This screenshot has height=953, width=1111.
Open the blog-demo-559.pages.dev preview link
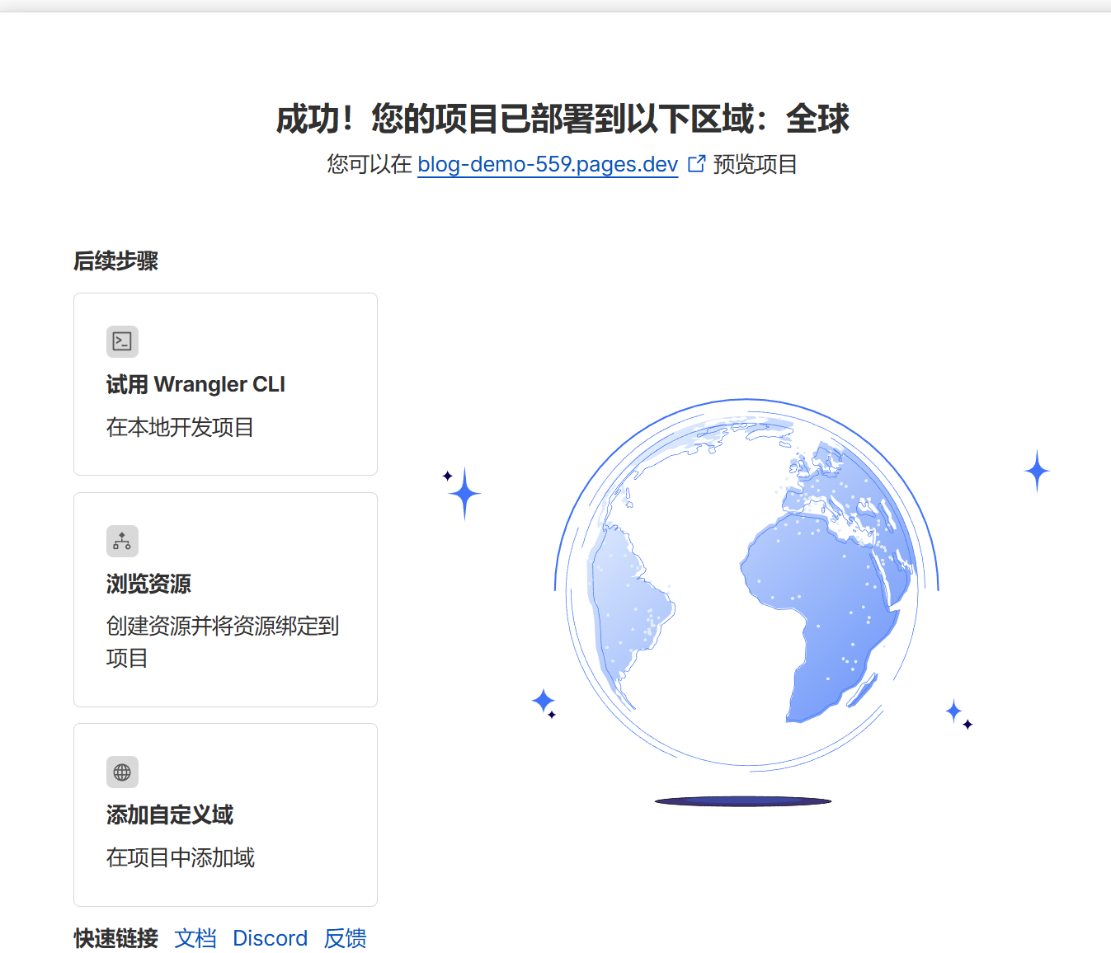click(547, 164)
